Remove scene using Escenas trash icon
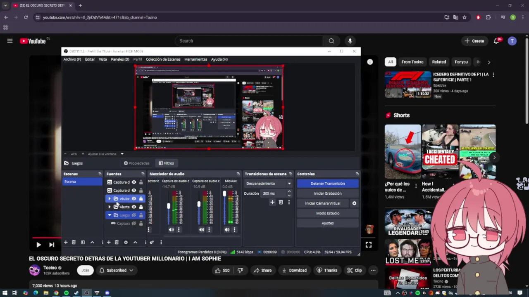This screenshot has height=297, width=529. [74, 242]
